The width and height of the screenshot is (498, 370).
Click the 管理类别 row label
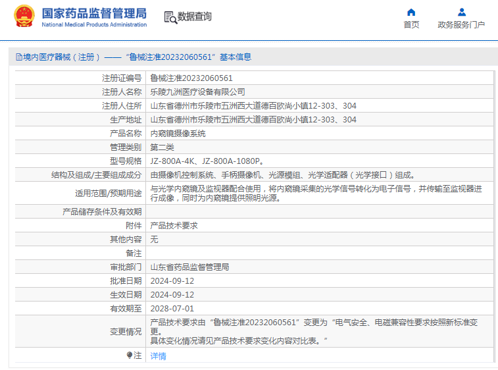[x=126, y=147]
